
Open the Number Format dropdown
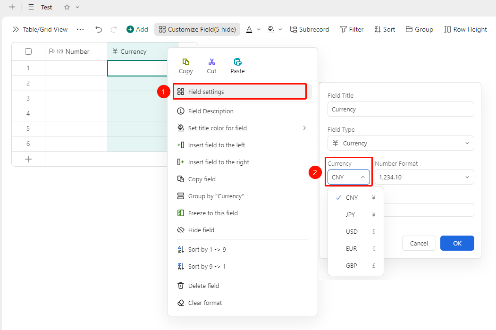[x=424, y=177]
